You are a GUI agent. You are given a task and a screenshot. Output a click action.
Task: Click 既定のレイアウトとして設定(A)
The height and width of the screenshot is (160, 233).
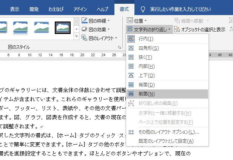click(167, 141)
